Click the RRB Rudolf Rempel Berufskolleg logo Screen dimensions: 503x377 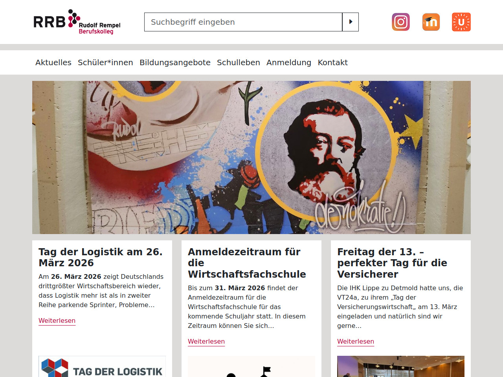point(77,22)
